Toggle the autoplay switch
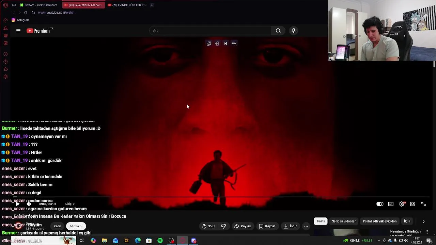 pyautogui.click(x=380, y=204)
